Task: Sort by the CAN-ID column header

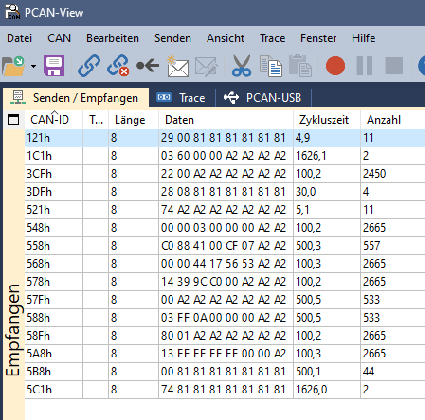Action: [50, 120]
